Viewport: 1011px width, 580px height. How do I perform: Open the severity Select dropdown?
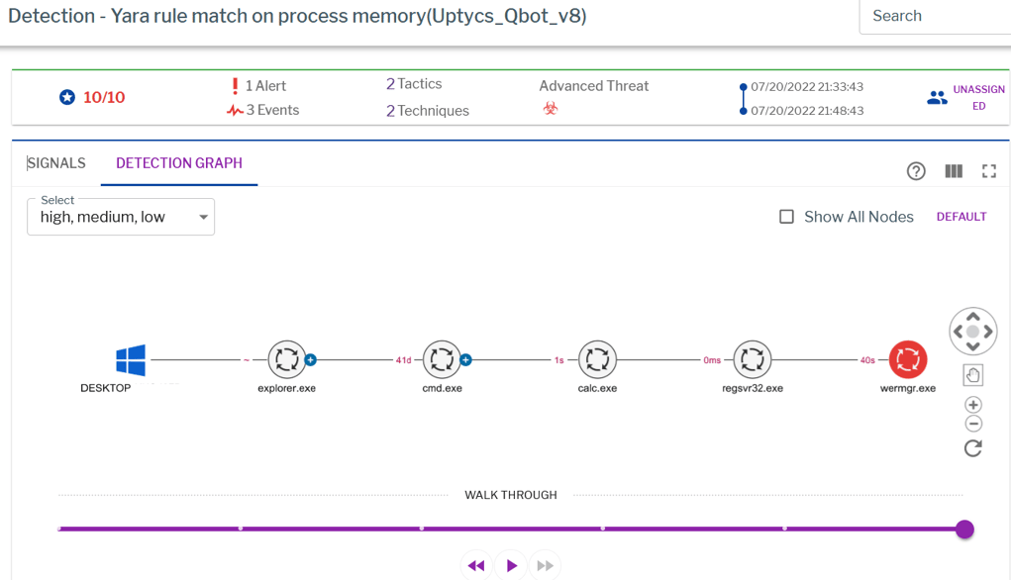[x=121, y=217]
